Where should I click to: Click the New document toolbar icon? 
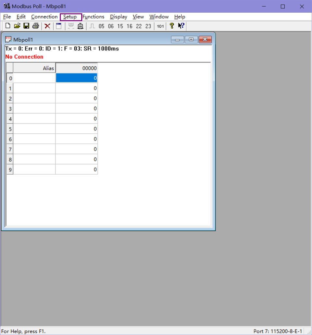coord(8,26)
